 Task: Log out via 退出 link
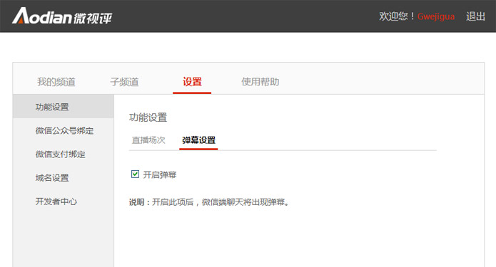tap(475, 16)
